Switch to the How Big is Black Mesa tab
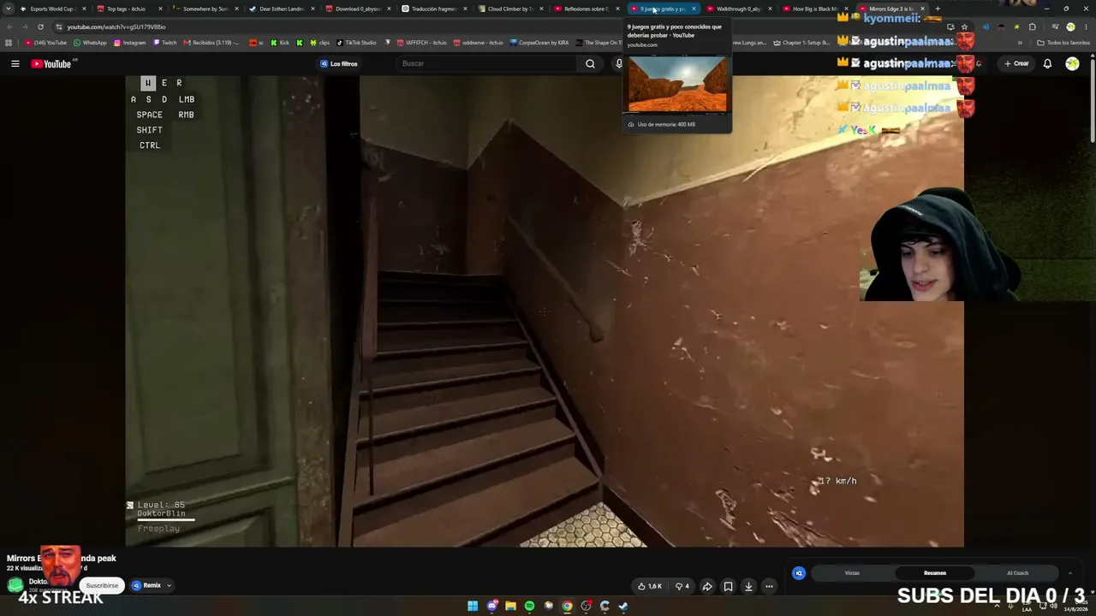The height and width of the screenshot is (616, 1096). tap(814, 9)
